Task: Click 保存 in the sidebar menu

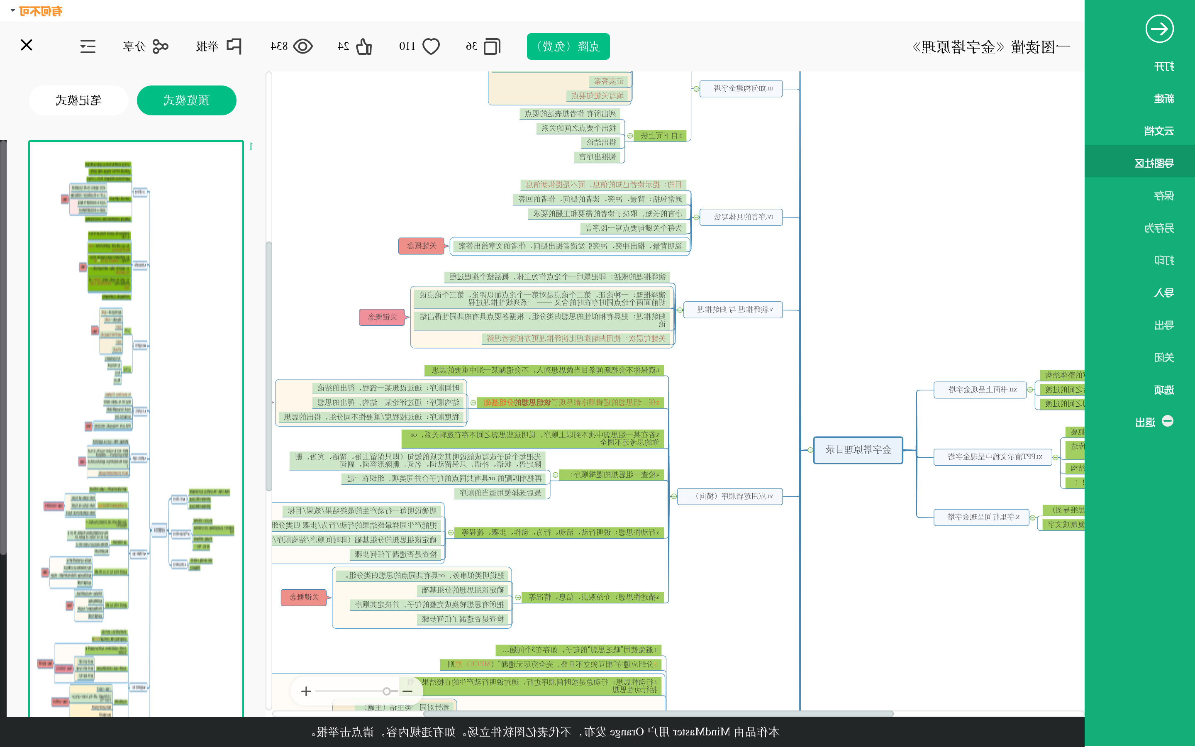Action: tap(1164, 195)
